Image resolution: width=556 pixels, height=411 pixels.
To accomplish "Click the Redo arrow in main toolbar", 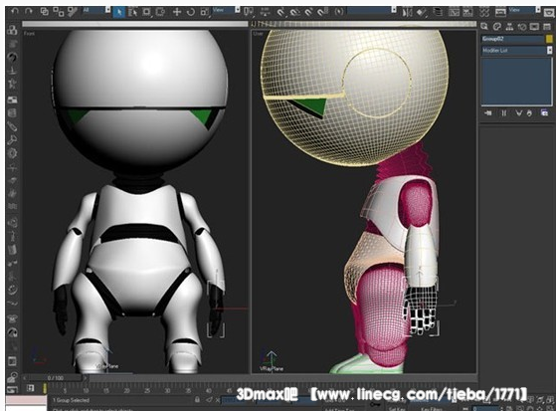I will (x=29, y=11).
